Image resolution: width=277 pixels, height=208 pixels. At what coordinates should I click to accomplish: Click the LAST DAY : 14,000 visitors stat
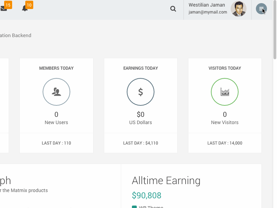(x=225, y=143)
